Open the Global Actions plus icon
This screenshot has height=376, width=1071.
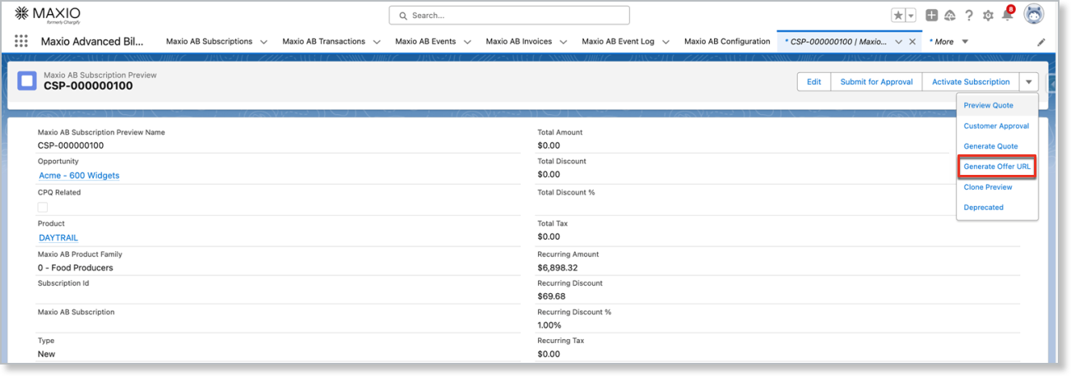(931, 16)
